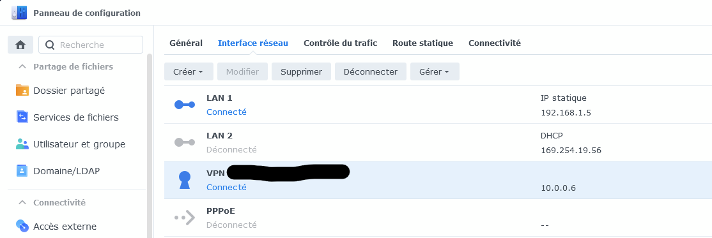This screenshot has height=238, width=712.
Task: Click the Home icon in sidebar
Action: pos(20,45)
